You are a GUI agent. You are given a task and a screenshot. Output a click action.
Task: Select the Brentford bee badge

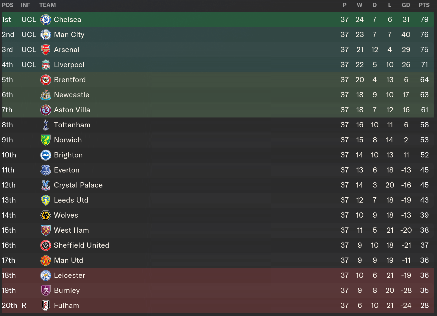pyautogui.click(x=46, y=80)
